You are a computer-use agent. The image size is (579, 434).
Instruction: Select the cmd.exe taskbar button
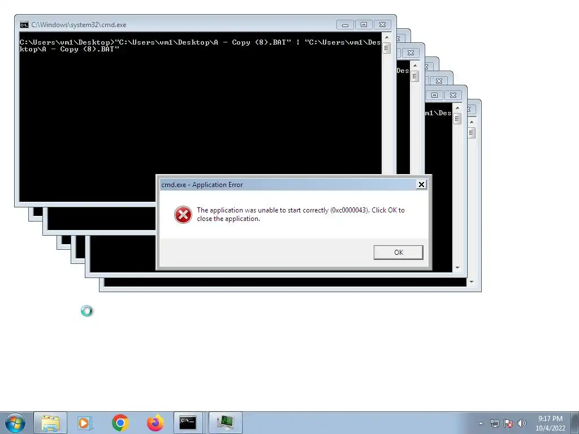click(188, 423)
